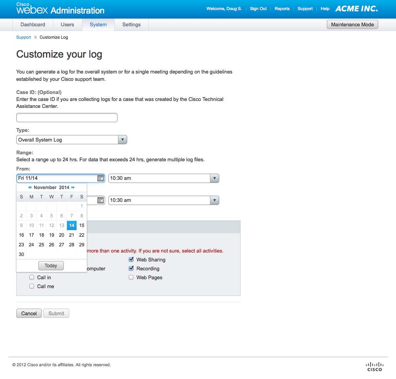The height and width of the screenshot is (379, 396).
Task: Open the To date calendar icon
Action: [x=101, y=200]
